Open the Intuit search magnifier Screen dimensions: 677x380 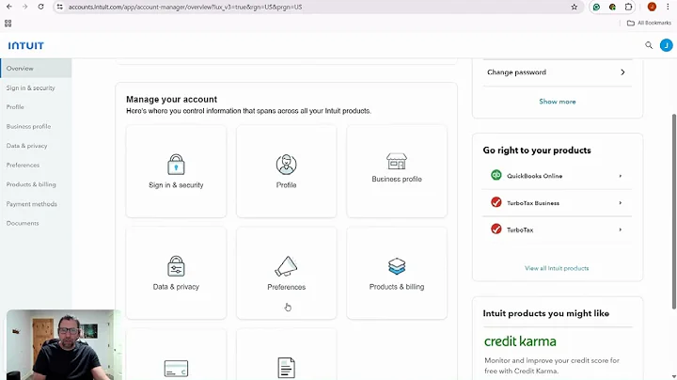[649, 45]
